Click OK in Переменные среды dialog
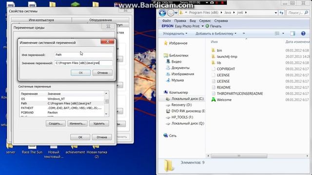 tap(80, 137)
